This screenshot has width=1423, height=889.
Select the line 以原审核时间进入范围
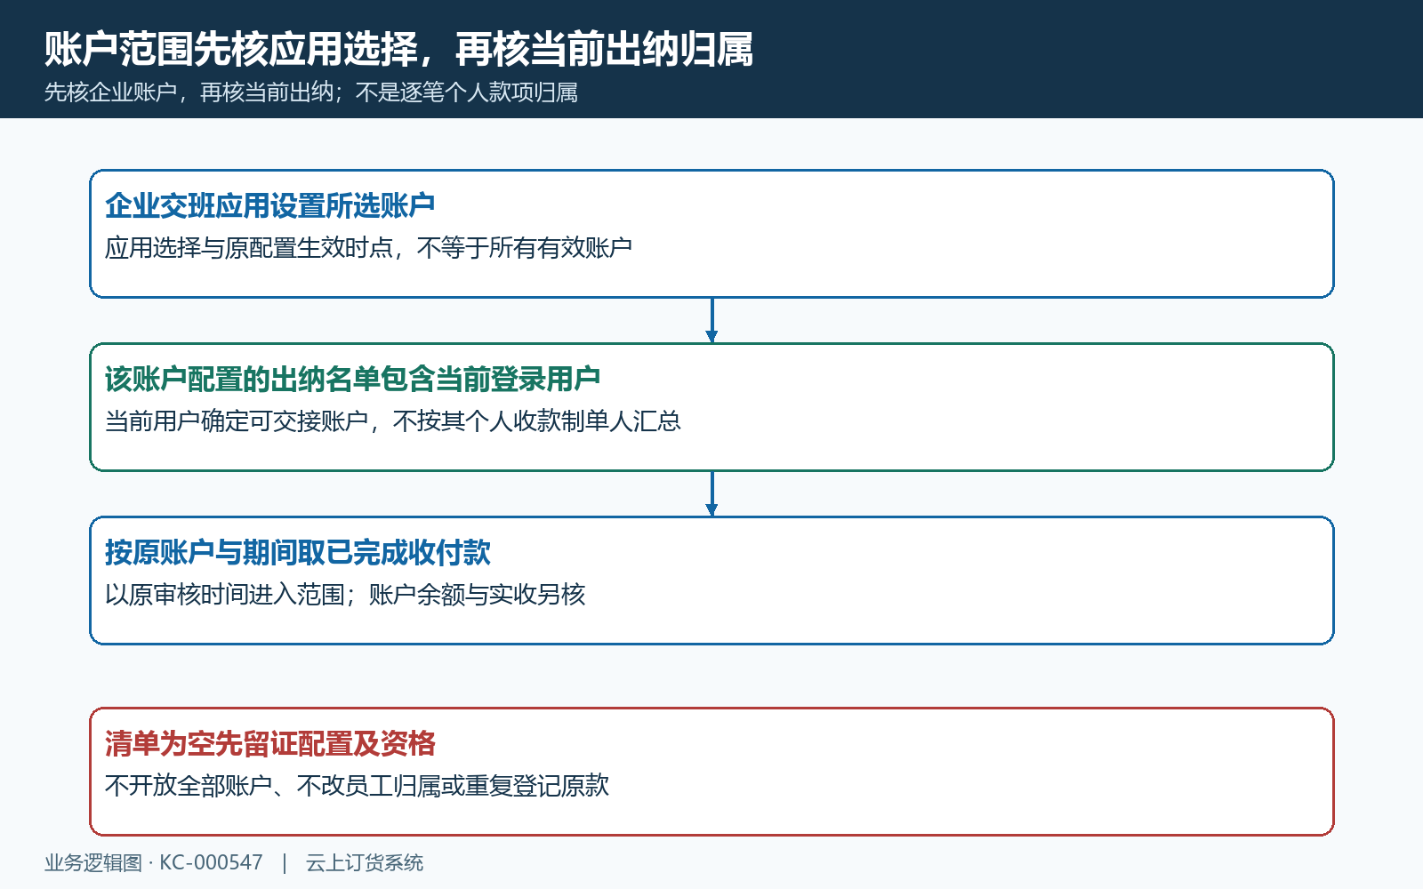(225, 594)
